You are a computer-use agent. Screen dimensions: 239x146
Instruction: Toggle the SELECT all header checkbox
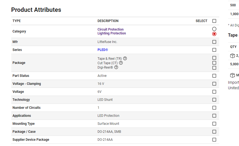(214, 21)
